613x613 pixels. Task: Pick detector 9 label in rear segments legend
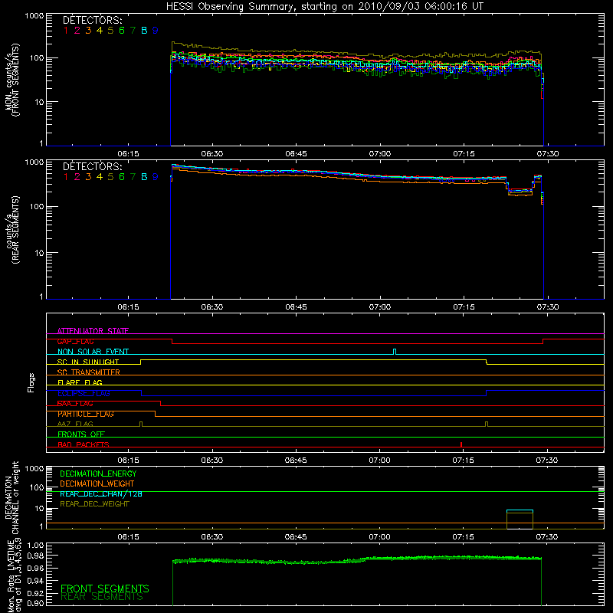156,177
